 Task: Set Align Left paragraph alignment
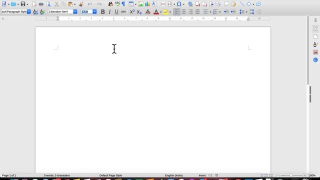176,12
